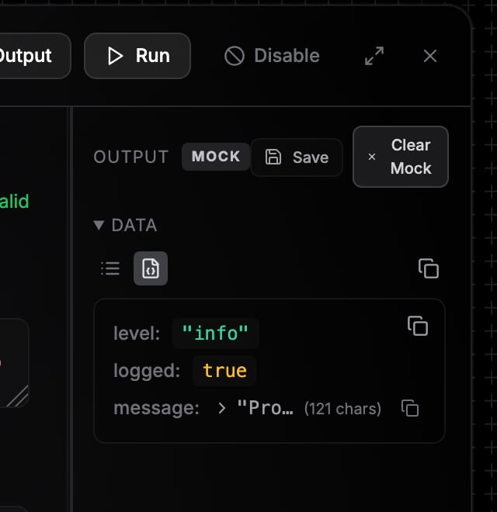The height and width of the screenshot is (512, 497).
Task: Click the MOCK badge
Action: (216, 157)
